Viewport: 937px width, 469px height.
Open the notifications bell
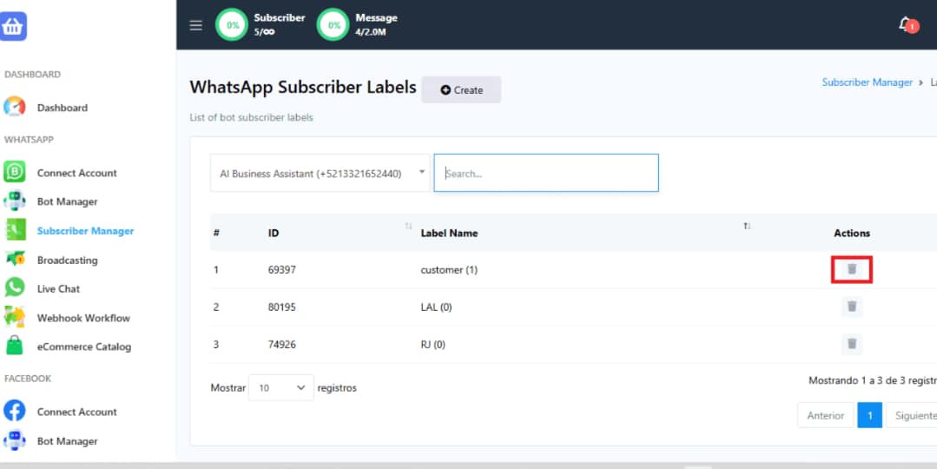[x=906, y=24]
